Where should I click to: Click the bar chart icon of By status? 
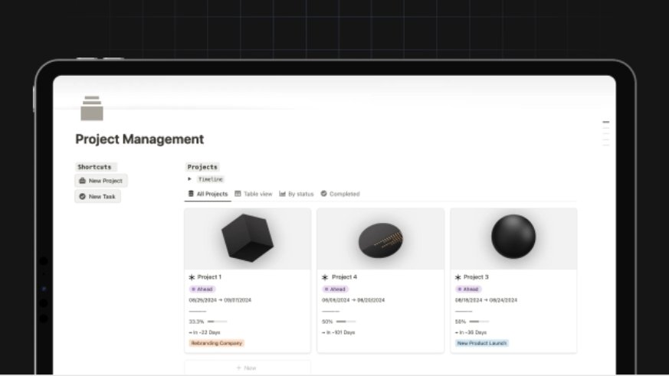283,194
